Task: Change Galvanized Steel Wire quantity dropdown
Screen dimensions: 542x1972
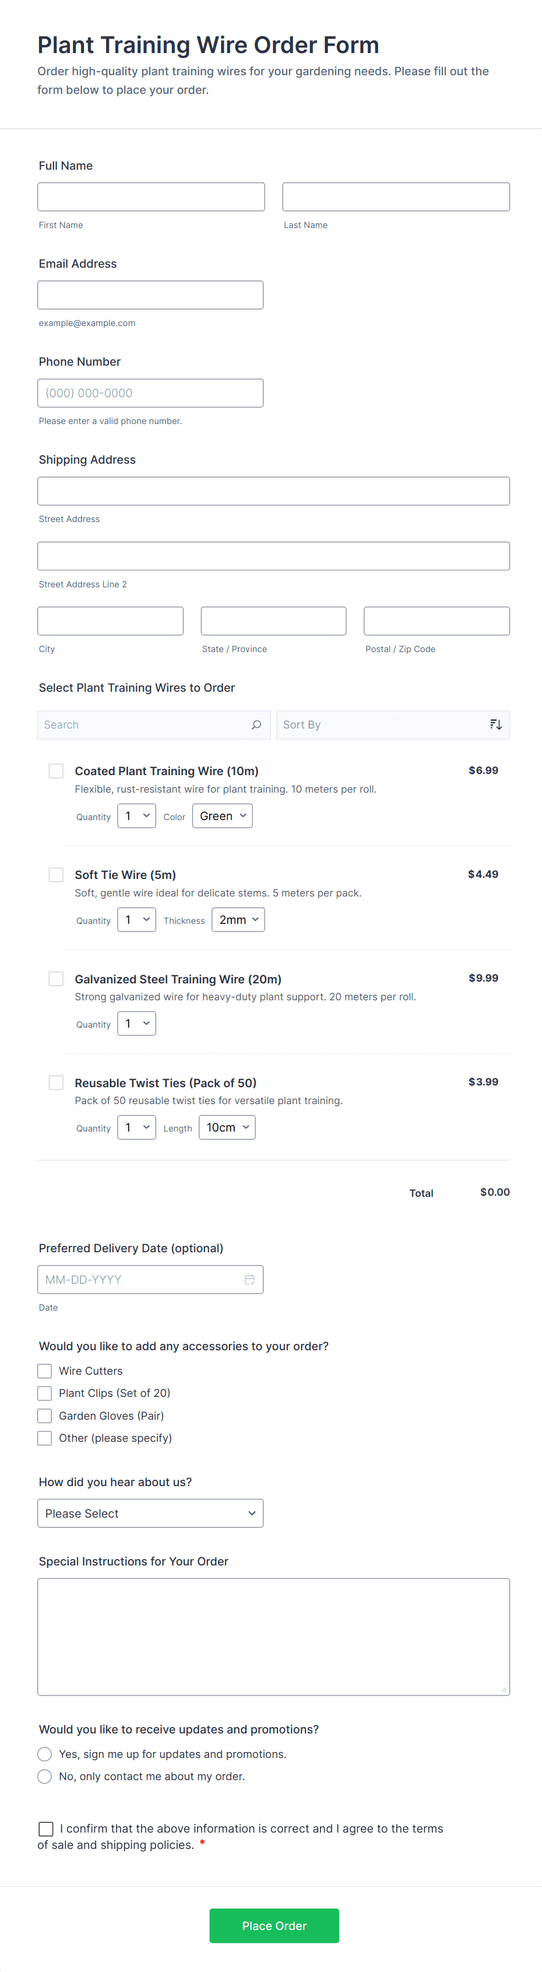Action: 137,1024
